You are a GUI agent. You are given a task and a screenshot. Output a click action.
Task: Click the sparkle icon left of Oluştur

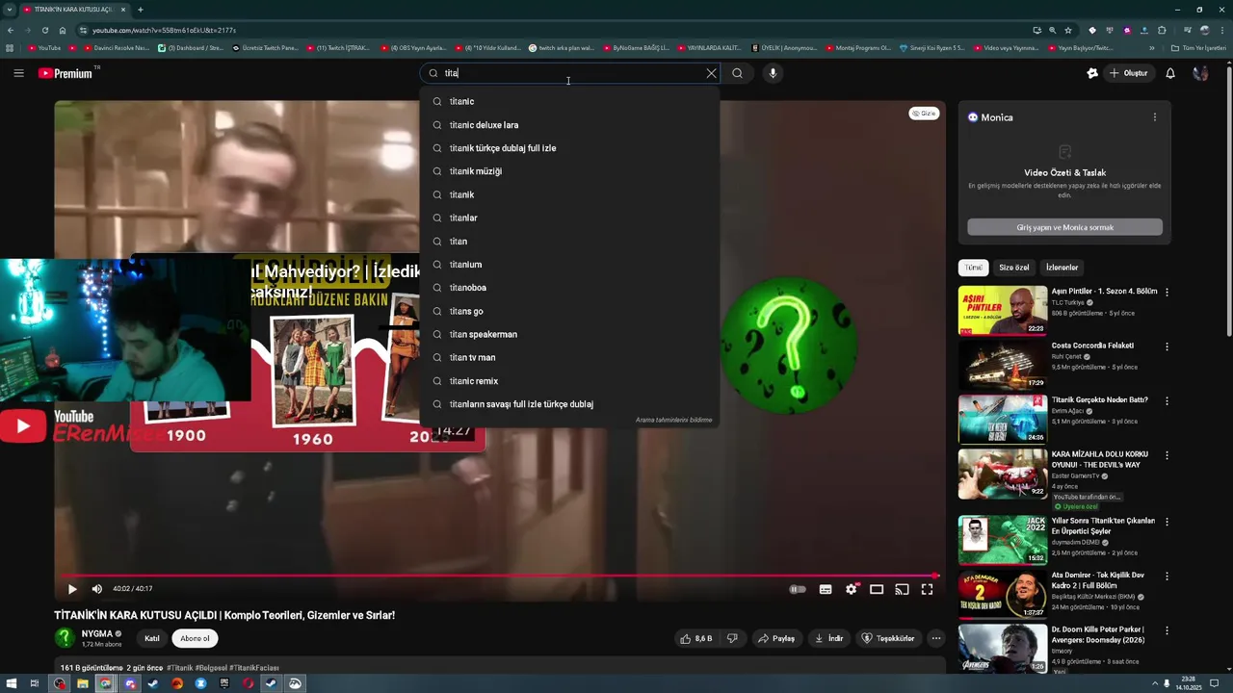tap(1091, 73)
